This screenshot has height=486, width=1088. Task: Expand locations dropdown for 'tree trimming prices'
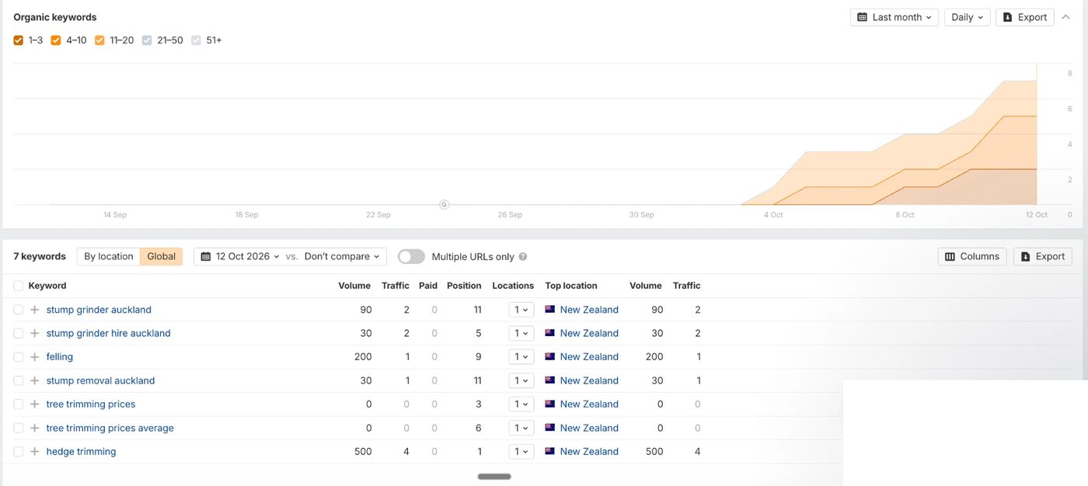(x=521, y=404)
